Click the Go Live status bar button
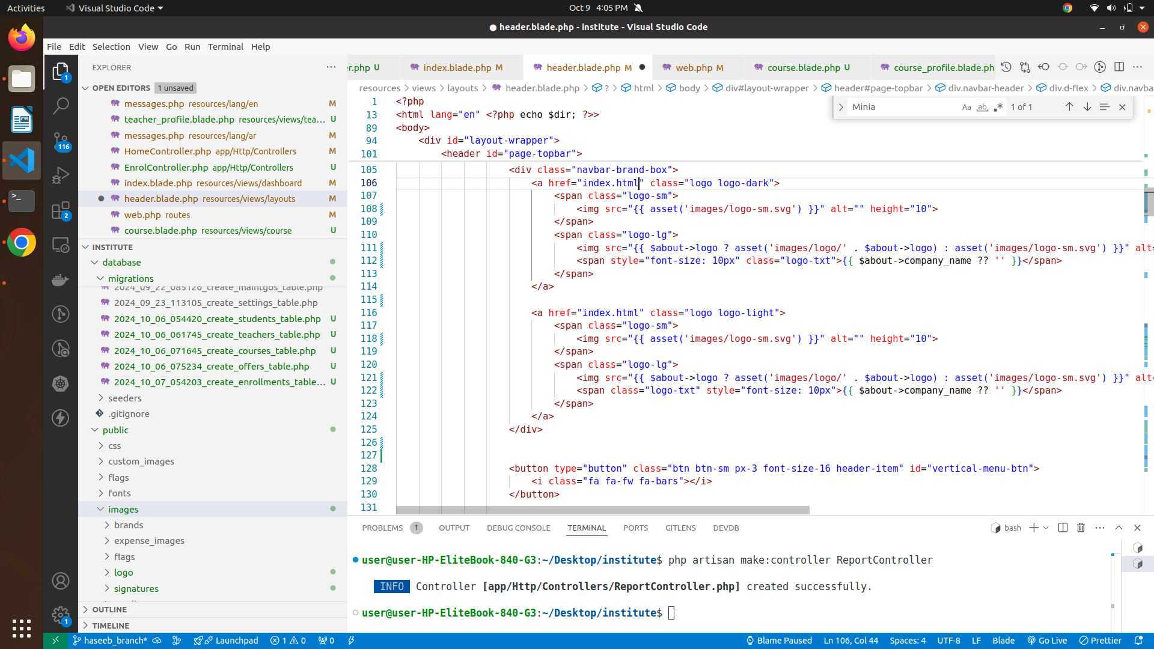Viewport: 1154px width, 649px height. (1046, 641)
